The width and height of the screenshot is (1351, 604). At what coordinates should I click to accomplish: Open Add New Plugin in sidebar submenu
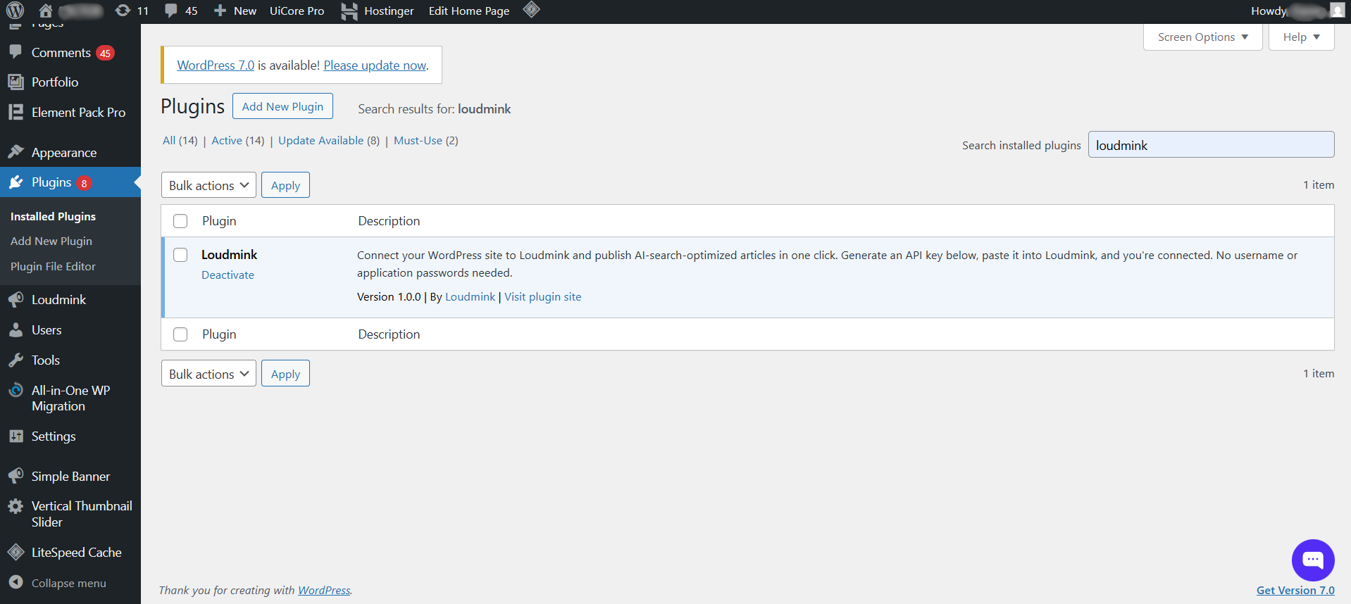point(51,241)
